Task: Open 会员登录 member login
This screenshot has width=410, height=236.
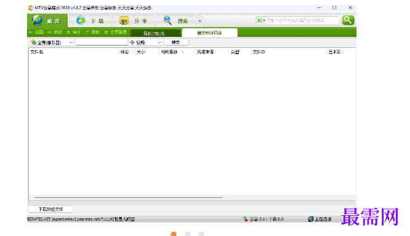Action: pyautogui.click(x=116, y=32)
